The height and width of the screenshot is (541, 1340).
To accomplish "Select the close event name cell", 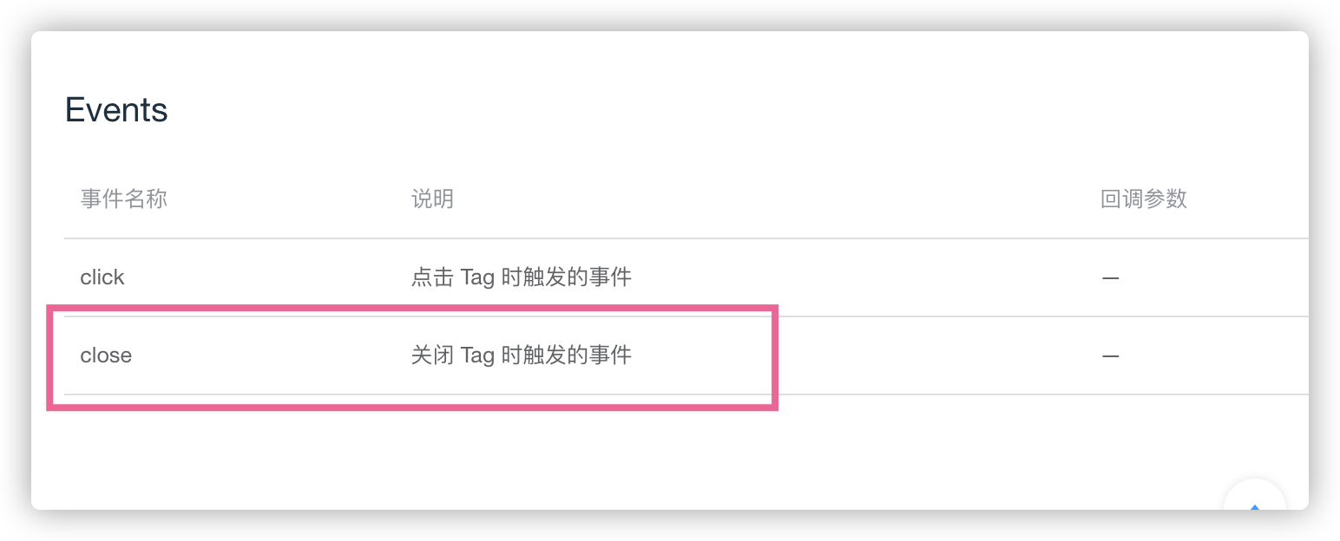I will [106, 355].
